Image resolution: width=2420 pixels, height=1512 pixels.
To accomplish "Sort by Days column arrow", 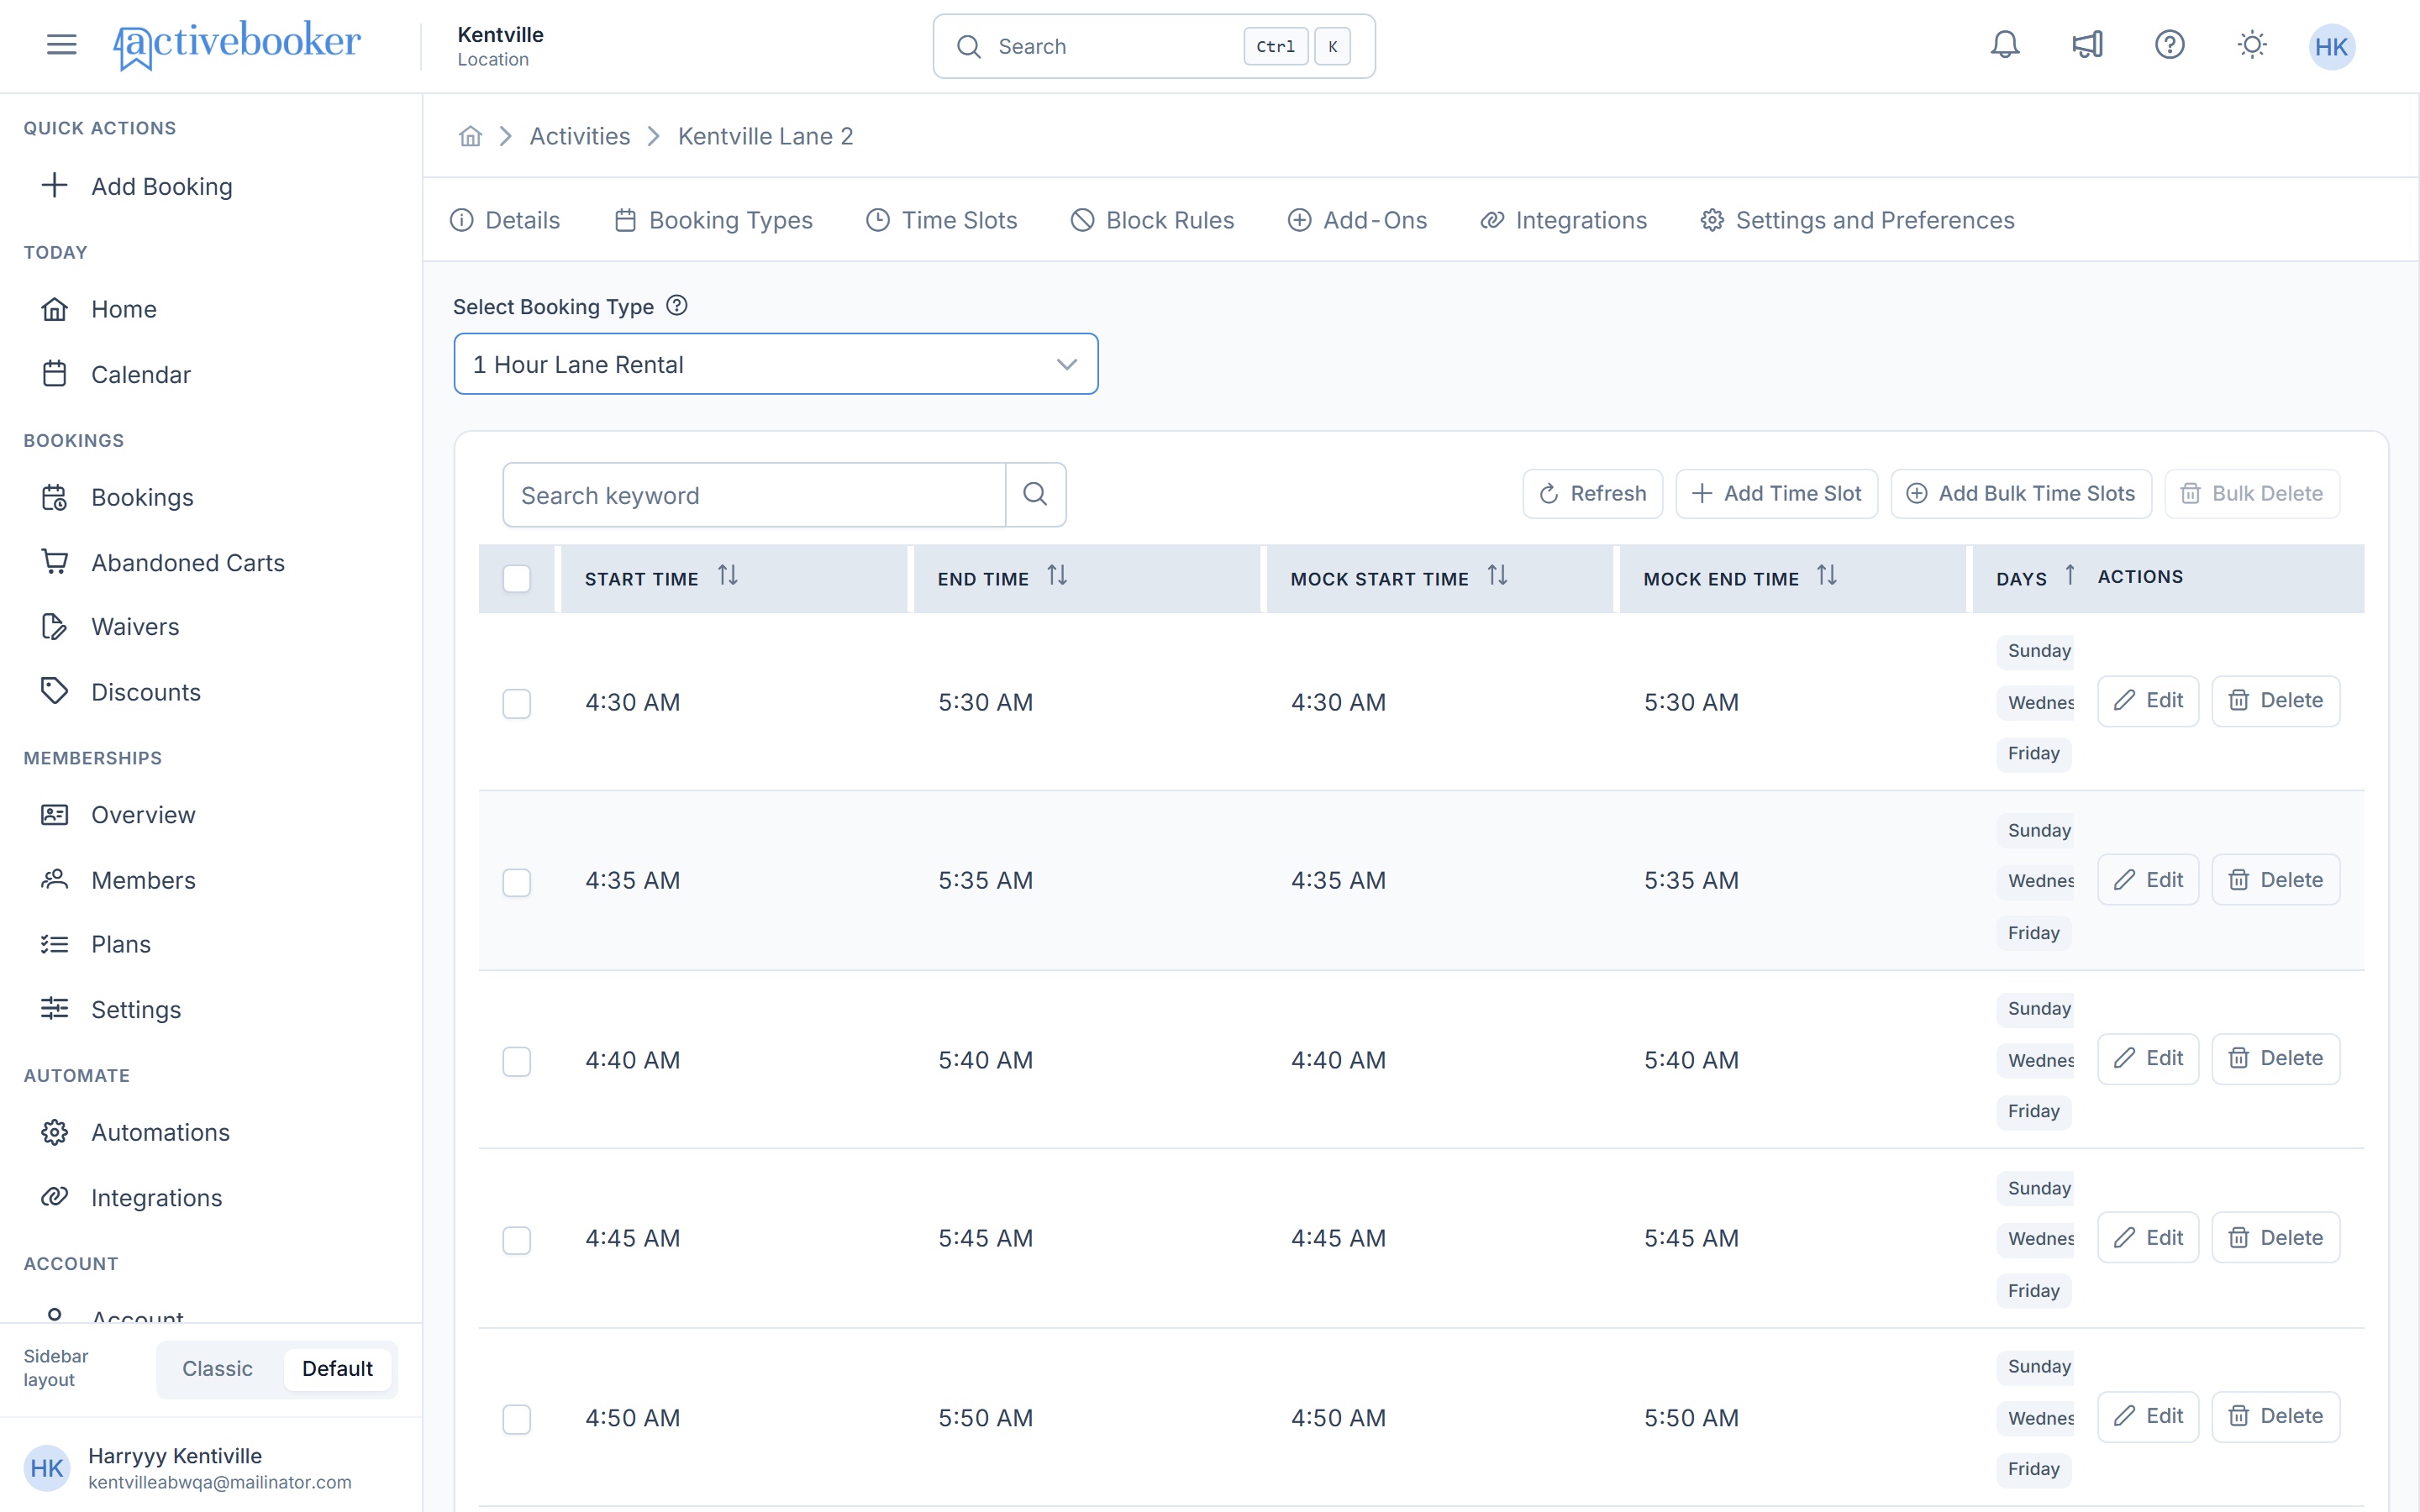I will (x=2070, y=576).
